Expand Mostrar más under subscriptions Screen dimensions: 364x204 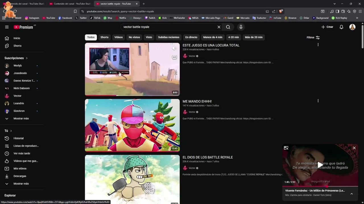pyautogui.click(x=22, y=118)
